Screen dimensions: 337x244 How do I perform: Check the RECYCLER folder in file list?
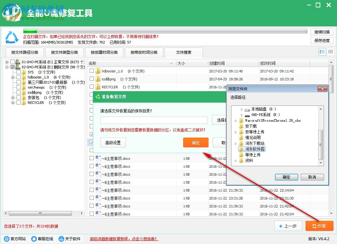[92, 87]
